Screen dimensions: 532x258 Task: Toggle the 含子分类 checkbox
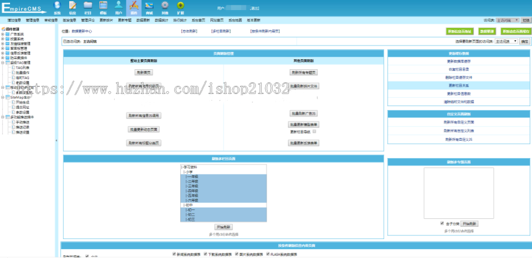click(x=442, y=223)
